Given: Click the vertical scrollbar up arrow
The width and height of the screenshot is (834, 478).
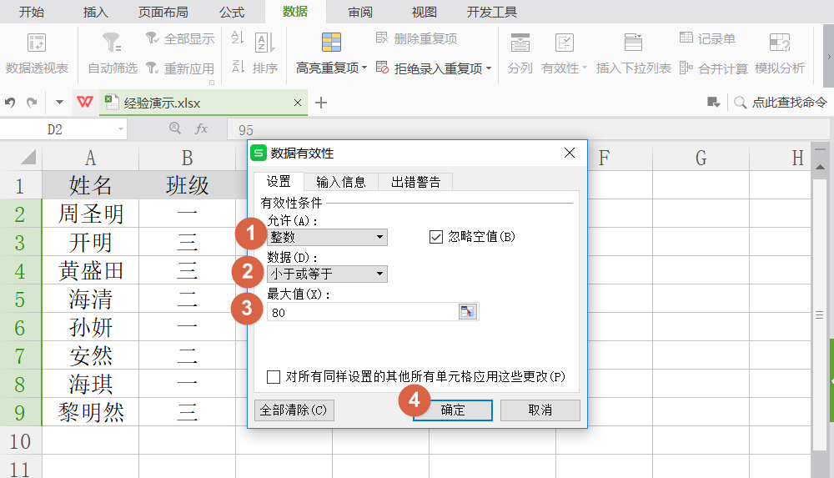Looking at the screenshot, I should point(820,167).
